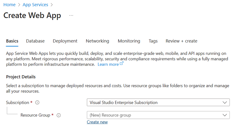This screenshot has height=127, width=235.
Task: Switch to the Database tab
Action: (35, 41)
